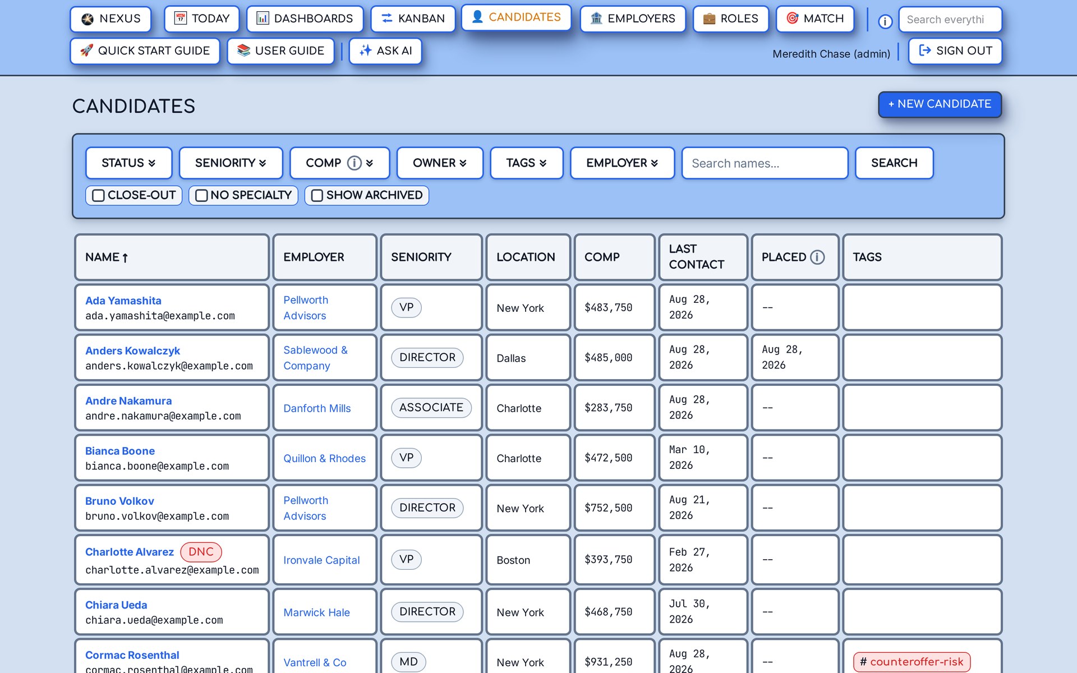Click the Search names input field
Viewport: 1077px width, 673px height.
765,163
